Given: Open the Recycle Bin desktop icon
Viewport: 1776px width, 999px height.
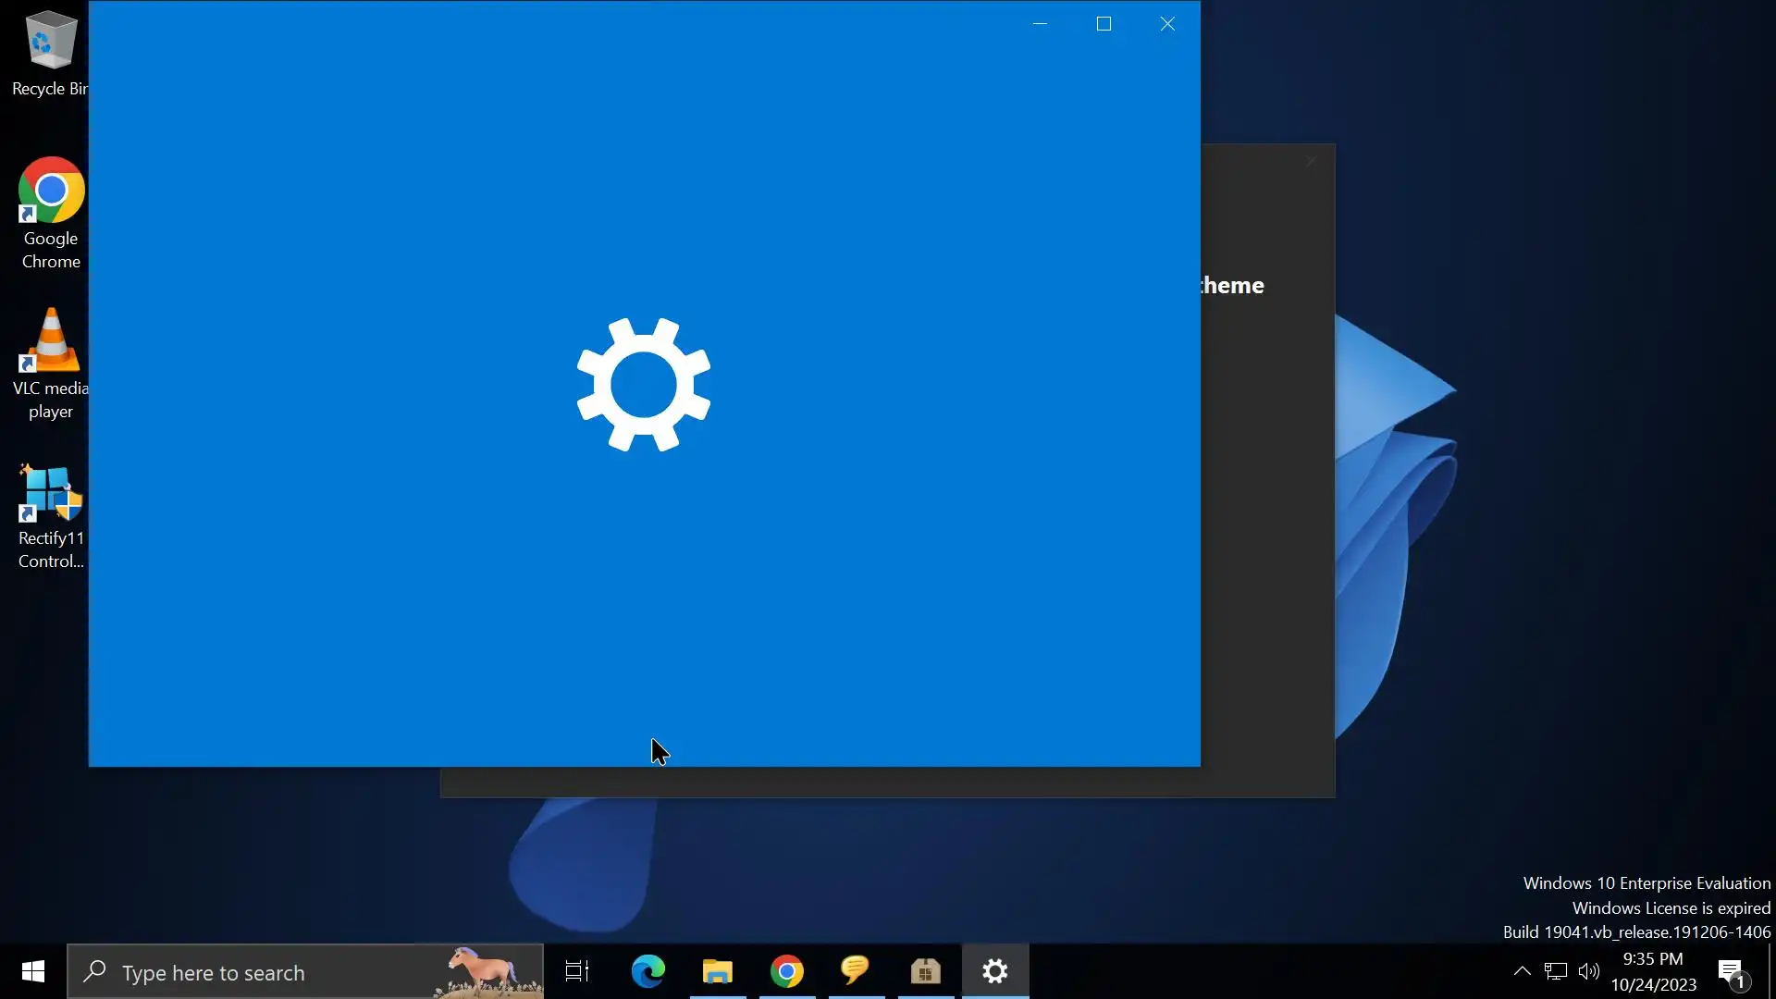Looking at the screenshot, I should (x=50, y=53).
